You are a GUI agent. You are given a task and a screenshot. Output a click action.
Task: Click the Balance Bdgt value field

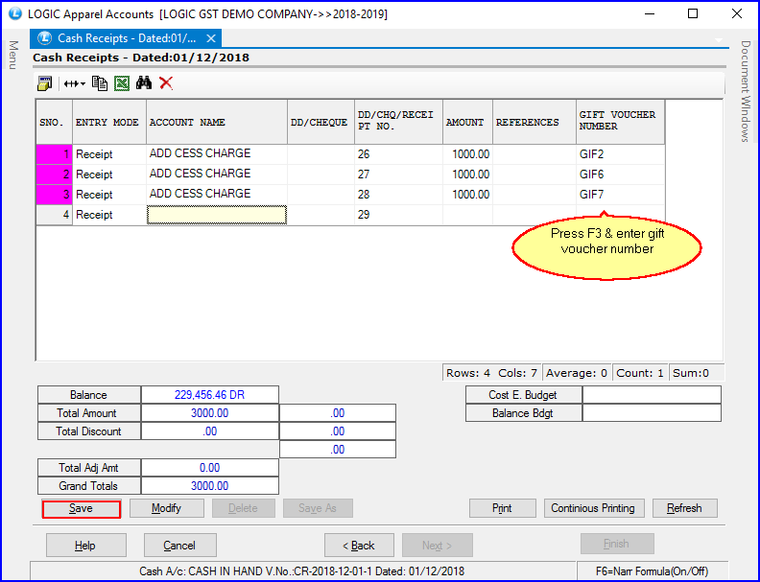(x=652, y=413)
